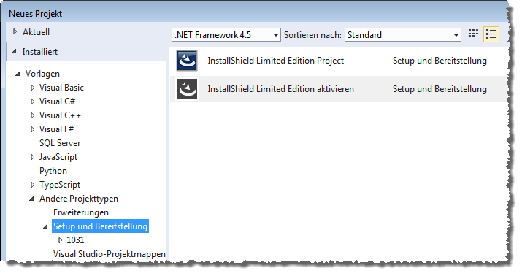Select the highlighted Setup und Bereitstellung tree item
Screen dimensions: 522x276
pyautogui.click(x=100, y=226)
